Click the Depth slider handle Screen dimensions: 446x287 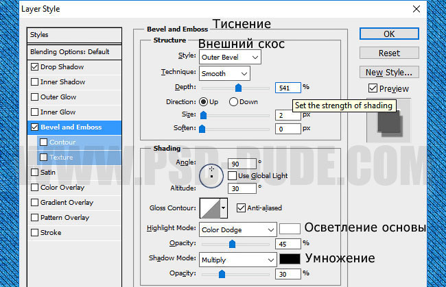(238, 88)
